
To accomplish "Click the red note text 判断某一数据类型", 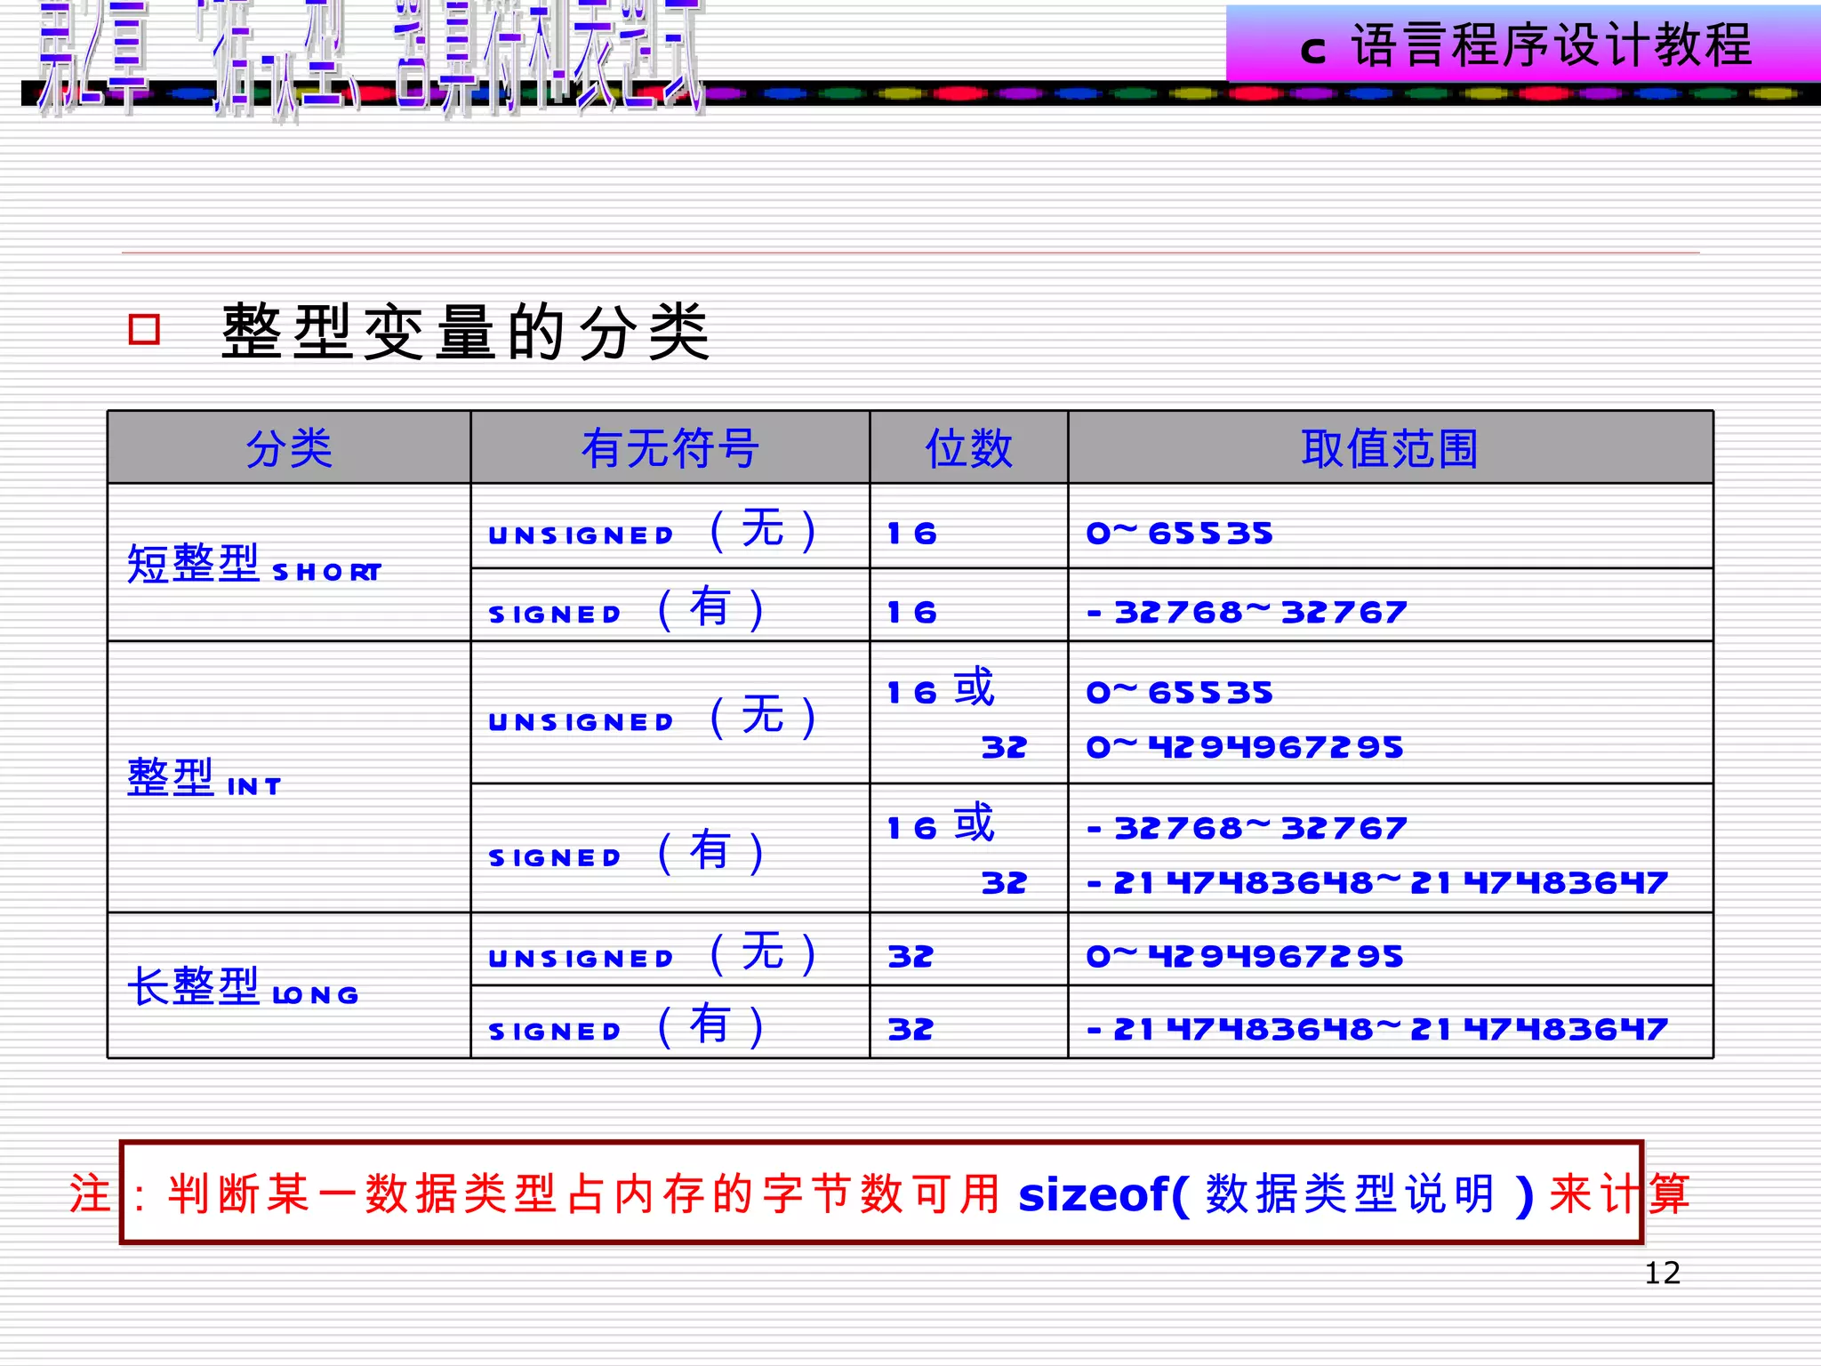I will tap(363, 1193).
